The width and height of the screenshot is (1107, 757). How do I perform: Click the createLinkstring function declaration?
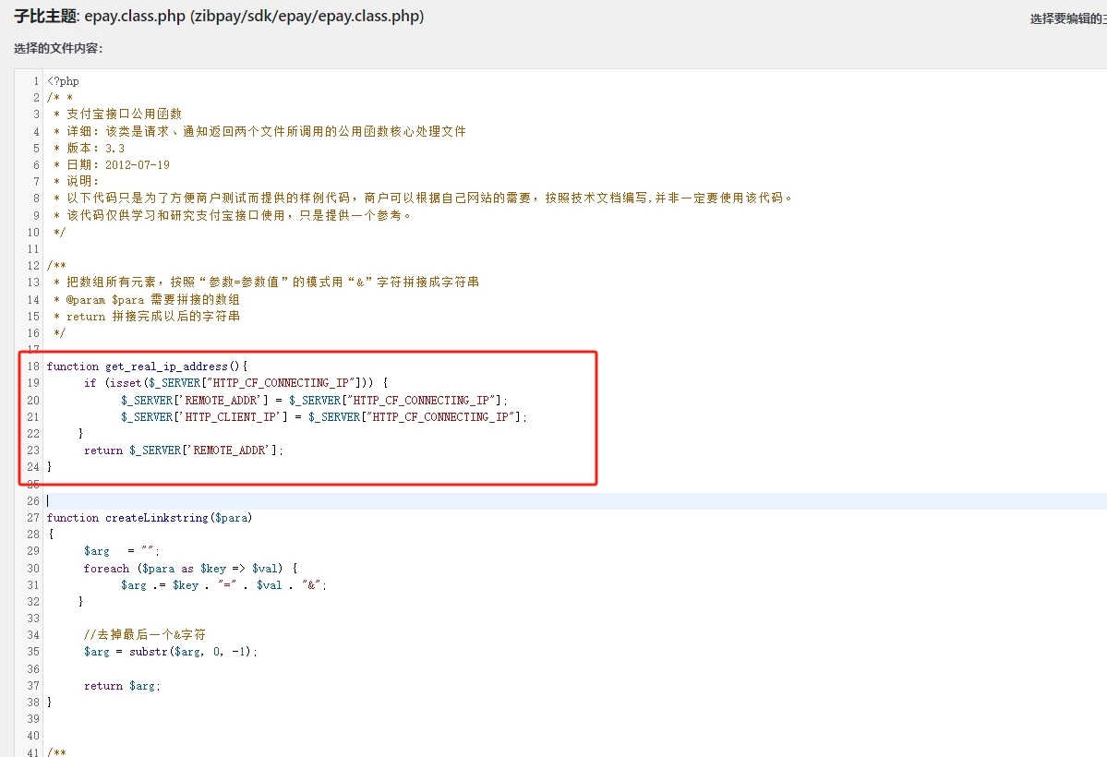point(150,518)
